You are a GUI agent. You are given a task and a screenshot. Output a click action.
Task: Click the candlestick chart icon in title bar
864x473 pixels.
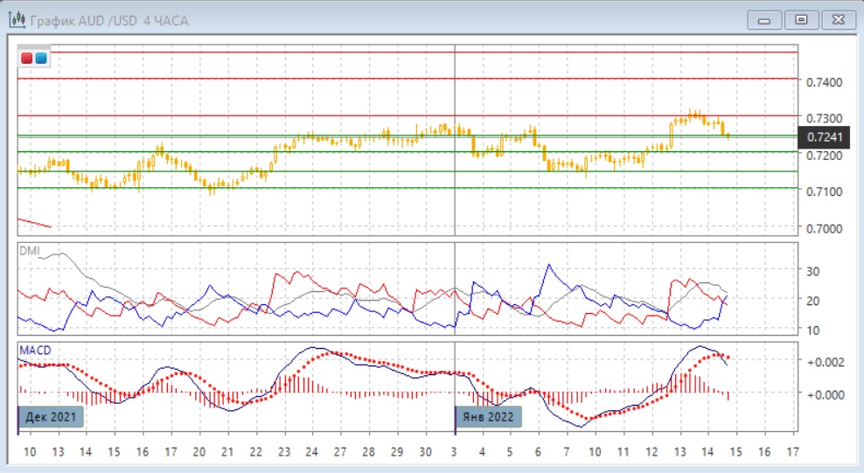click(16, 19)
